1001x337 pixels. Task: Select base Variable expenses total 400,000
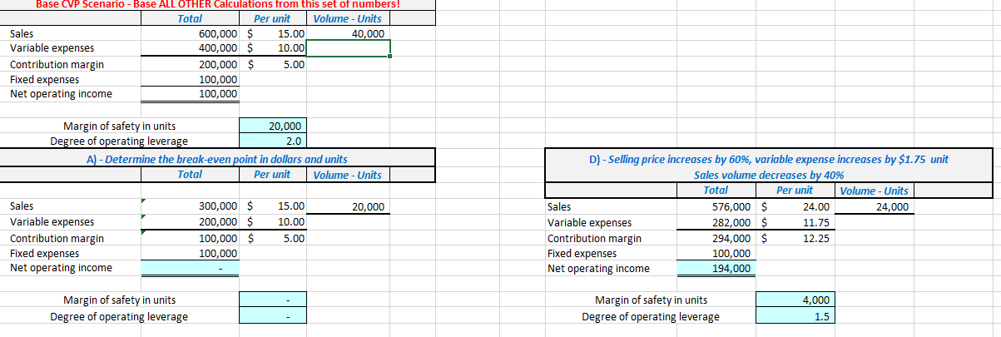[190, 48]
